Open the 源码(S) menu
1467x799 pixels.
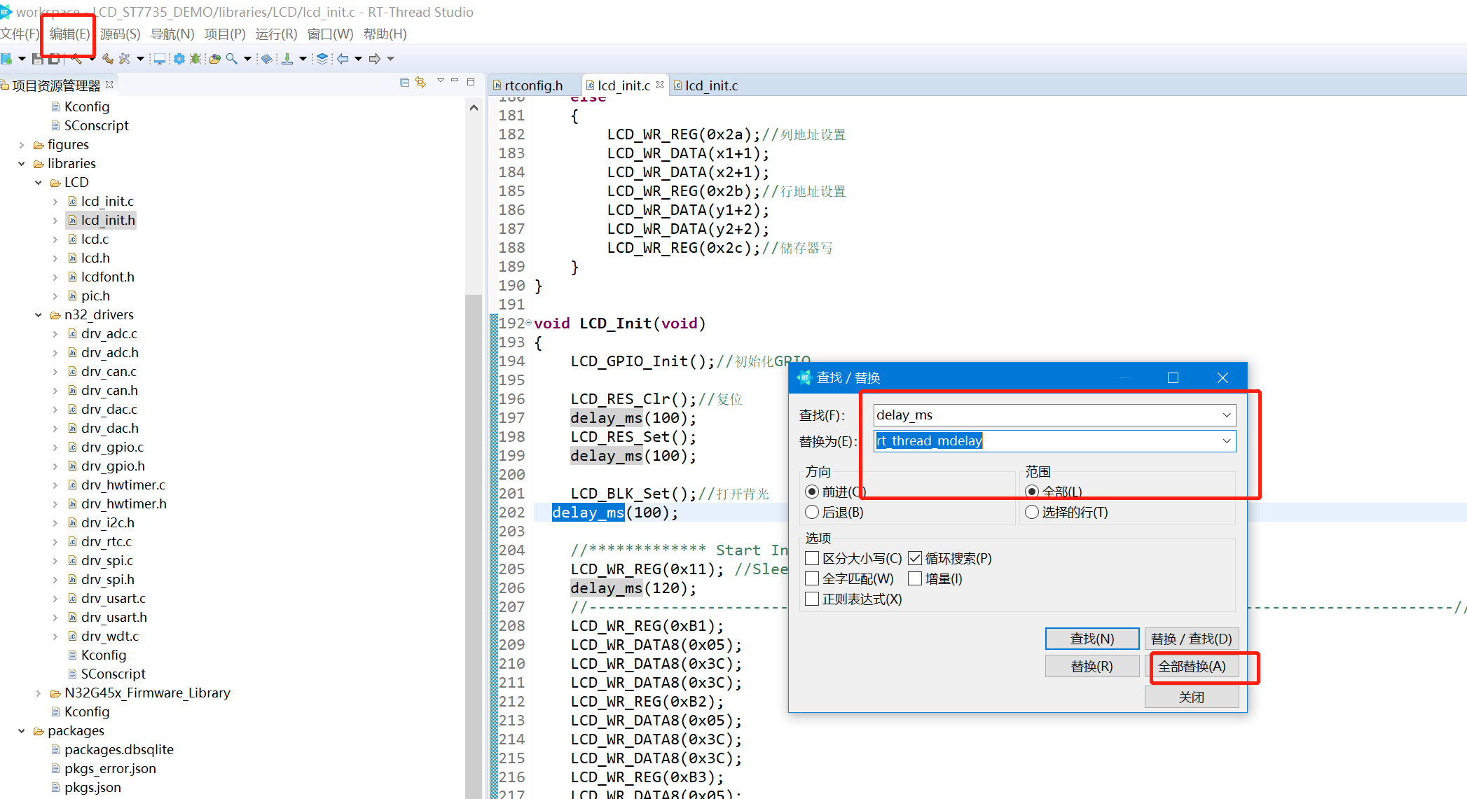click(120, 34)
